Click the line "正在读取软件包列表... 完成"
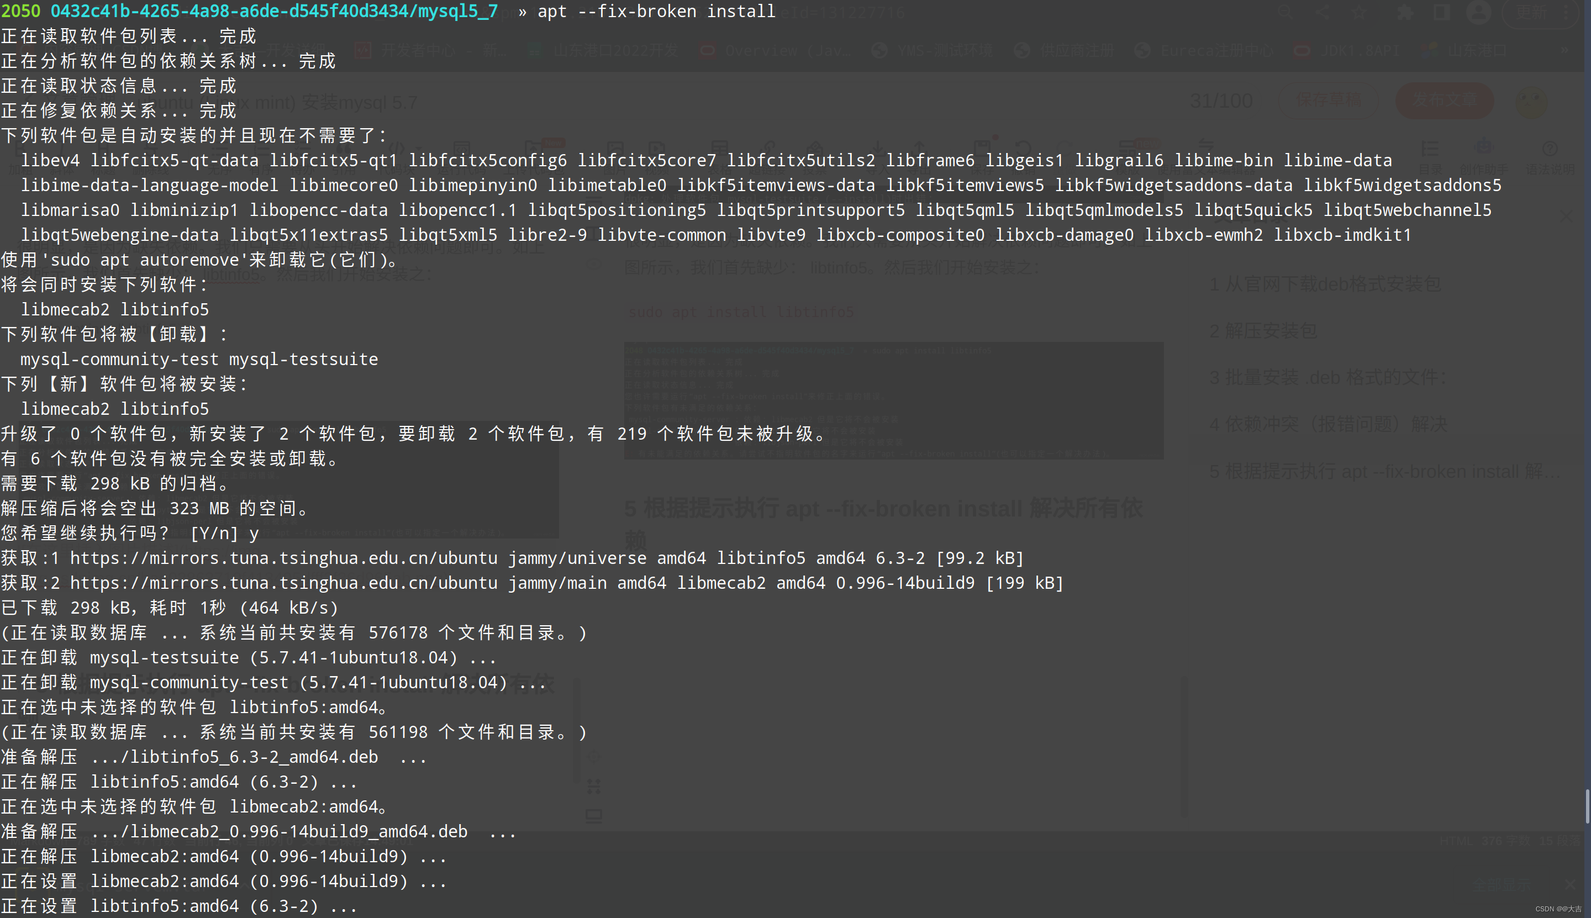 tap(129, 36)
